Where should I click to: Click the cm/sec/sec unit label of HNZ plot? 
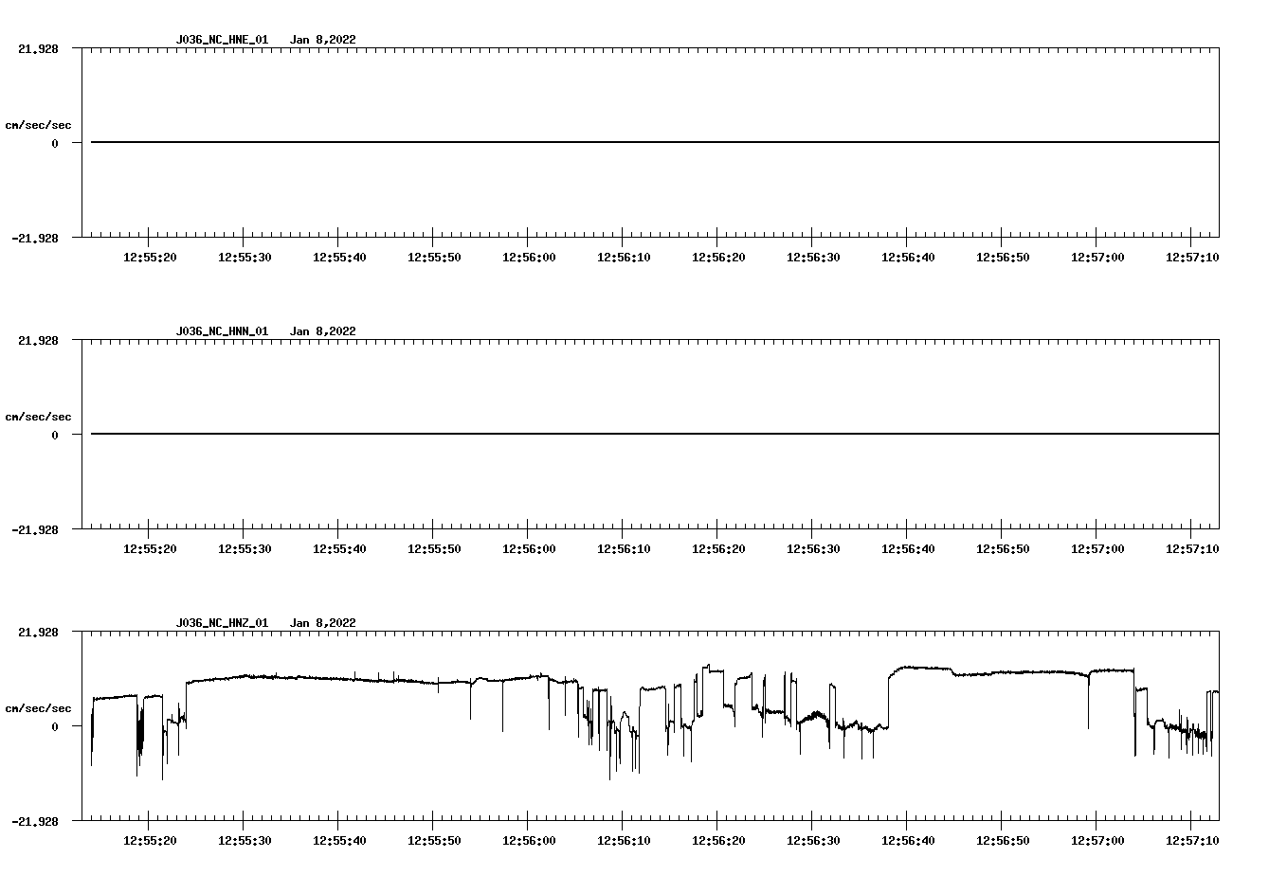pyautogui.click(x=38, y=708)
